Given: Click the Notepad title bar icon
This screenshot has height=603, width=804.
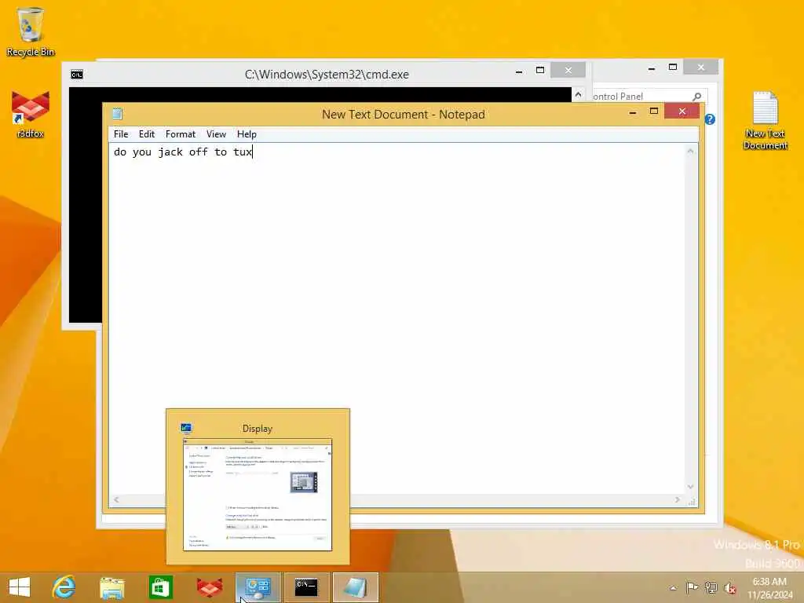Looking at the screenshot, I should 118,114.
